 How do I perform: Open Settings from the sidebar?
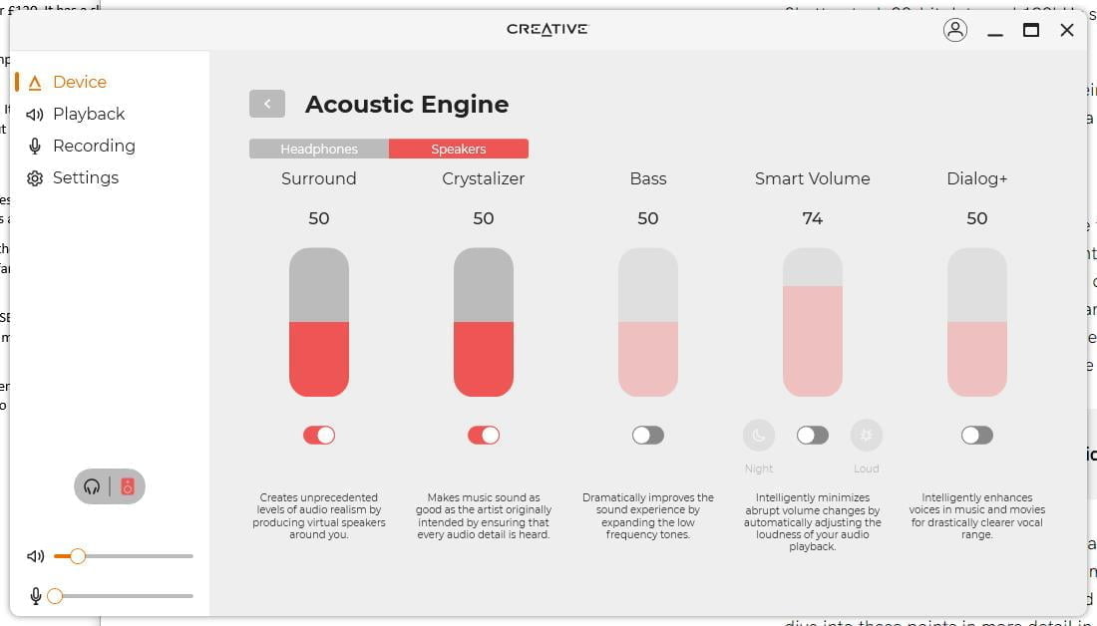tap(86, 177)
